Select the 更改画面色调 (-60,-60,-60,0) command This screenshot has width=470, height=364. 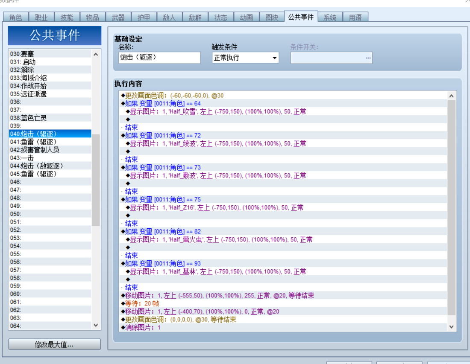[283, 96]
